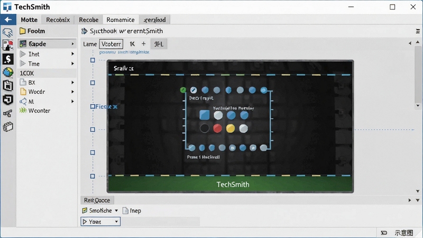Image resolution: width=423 pixels, height=238 pixels.
Task: Click the 3FL toolbar button
Action: tap(159, 44)
